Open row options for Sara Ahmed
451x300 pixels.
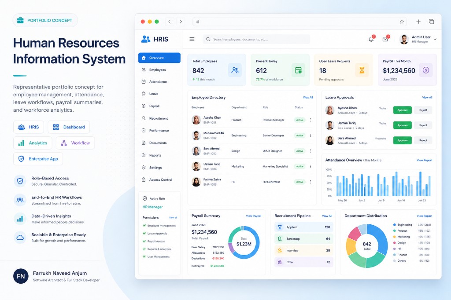point(311,151)
